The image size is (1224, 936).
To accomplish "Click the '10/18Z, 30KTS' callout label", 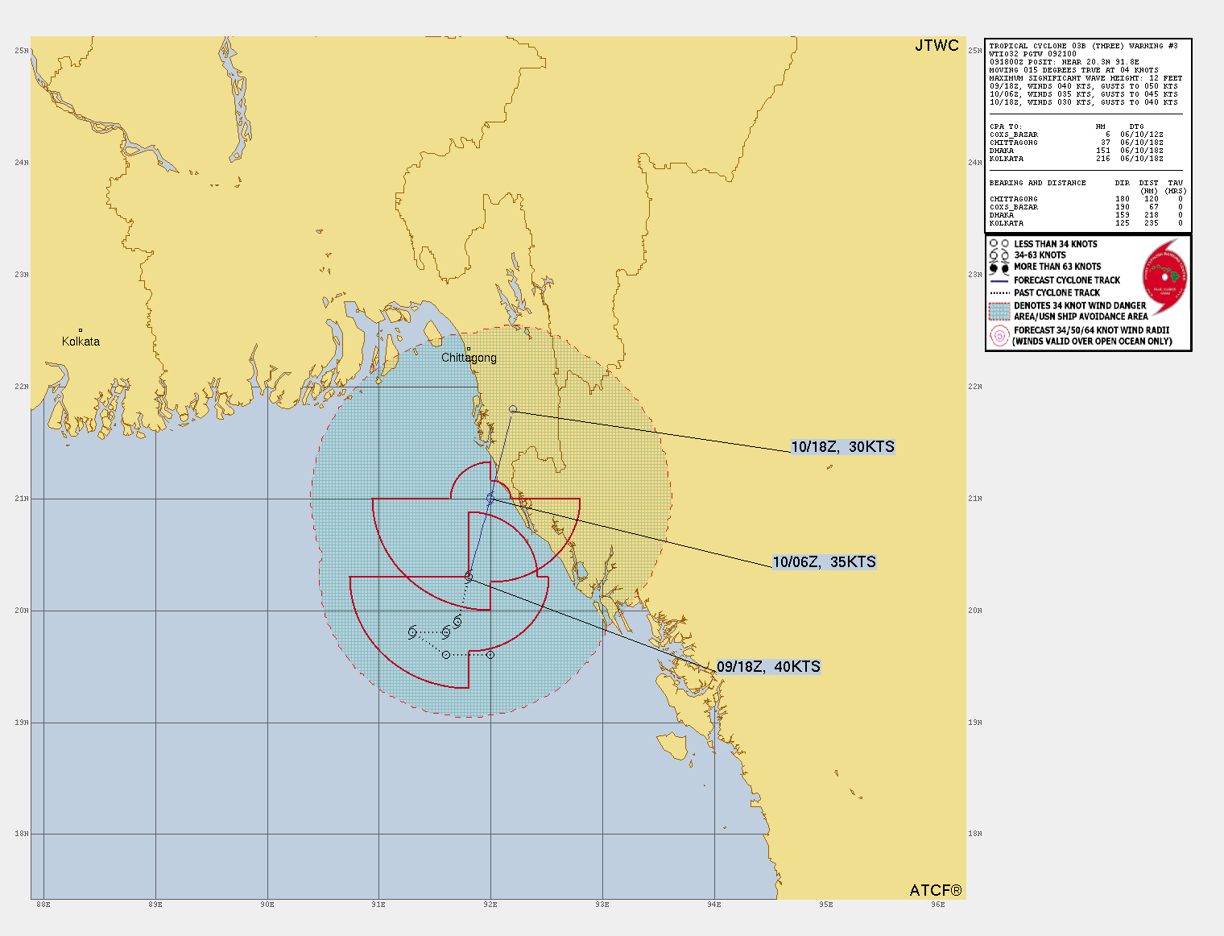I will [x=842, y=447].
